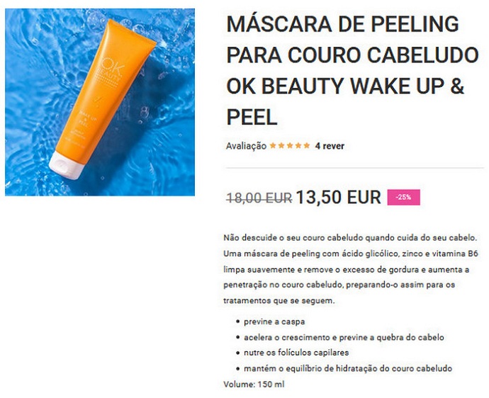Click the Volume: 150 ml text
The height and width of the screenshot is (398, 489).
[254, 385]
